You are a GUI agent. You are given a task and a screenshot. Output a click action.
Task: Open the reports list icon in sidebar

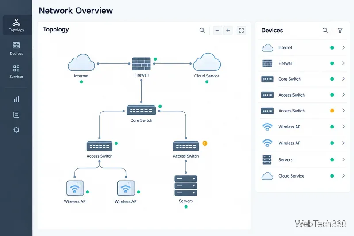tap(16, 115)
